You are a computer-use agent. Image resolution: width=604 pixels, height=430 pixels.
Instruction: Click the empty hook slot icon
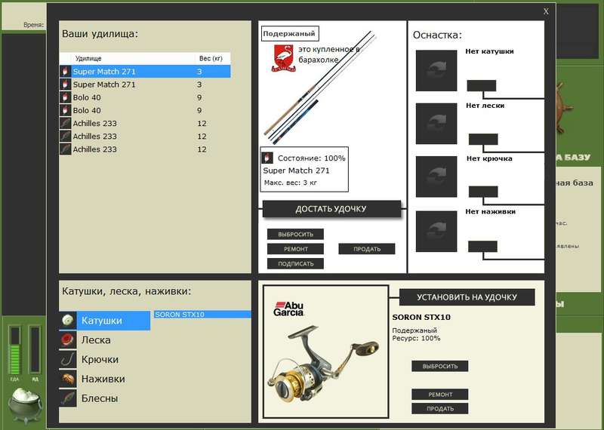pos(436,177)
